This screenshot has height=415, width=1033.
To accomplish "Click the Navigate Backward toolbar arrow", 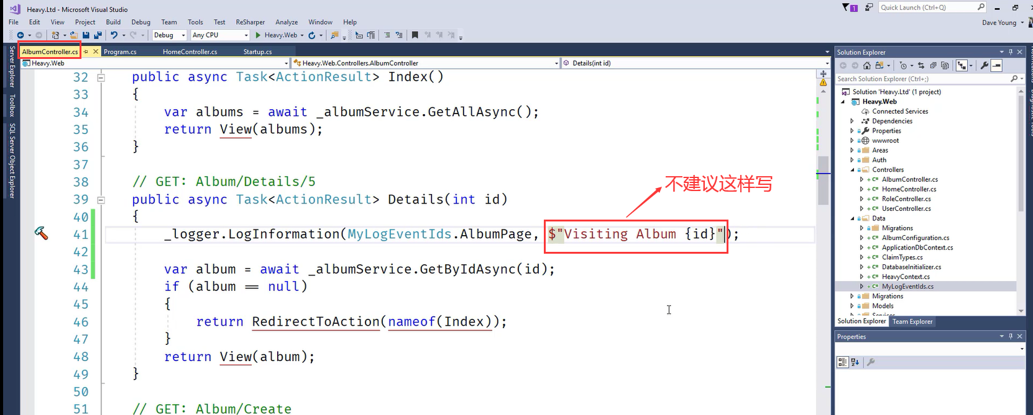I will (21, 35).
